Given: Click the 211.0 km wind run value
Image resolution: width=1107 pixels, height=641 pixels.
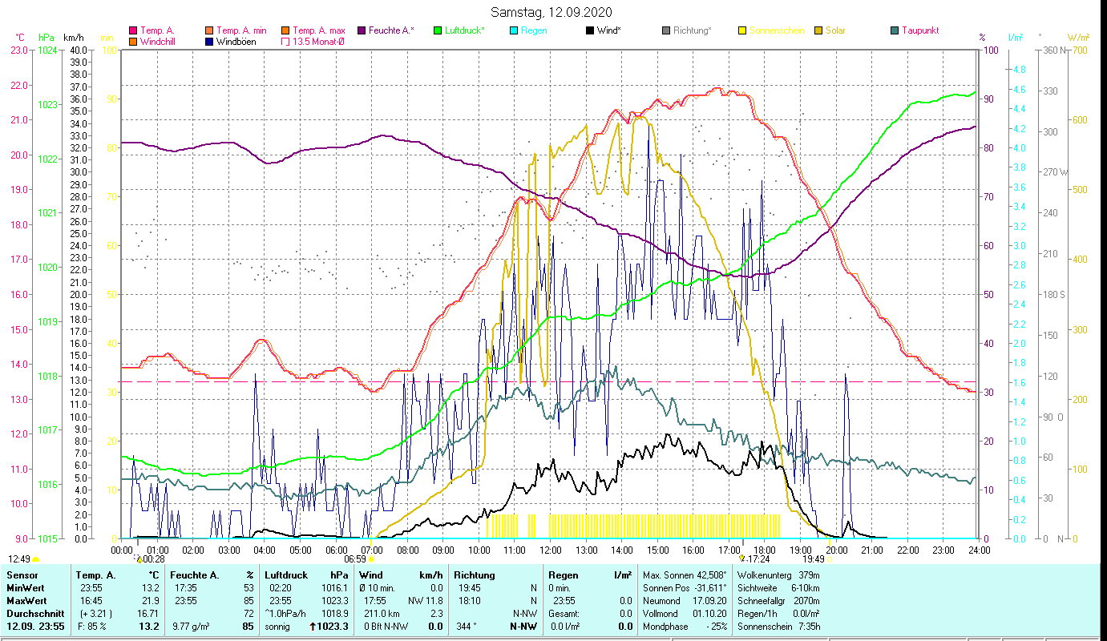Looking at the screenshot, I should coord(382,614).
